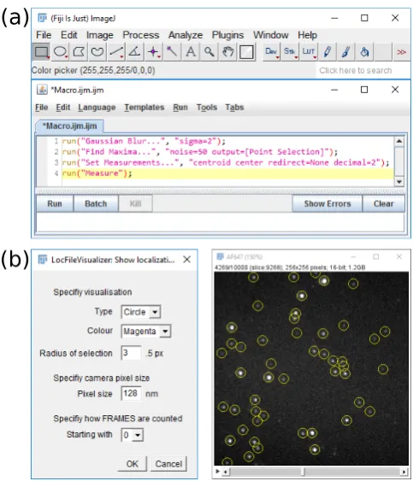Open the macro editor File menu

tap(41, 108)
